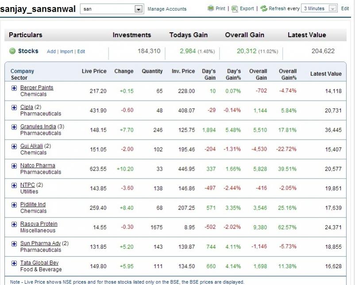Click Tata Global Bev day's gain 660
355x285 pixels.
(211, 266)
